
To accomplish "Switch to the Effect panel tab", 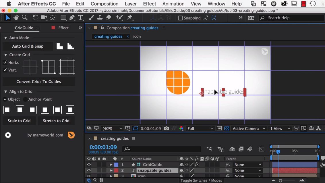I will click(x=63, y=28).
